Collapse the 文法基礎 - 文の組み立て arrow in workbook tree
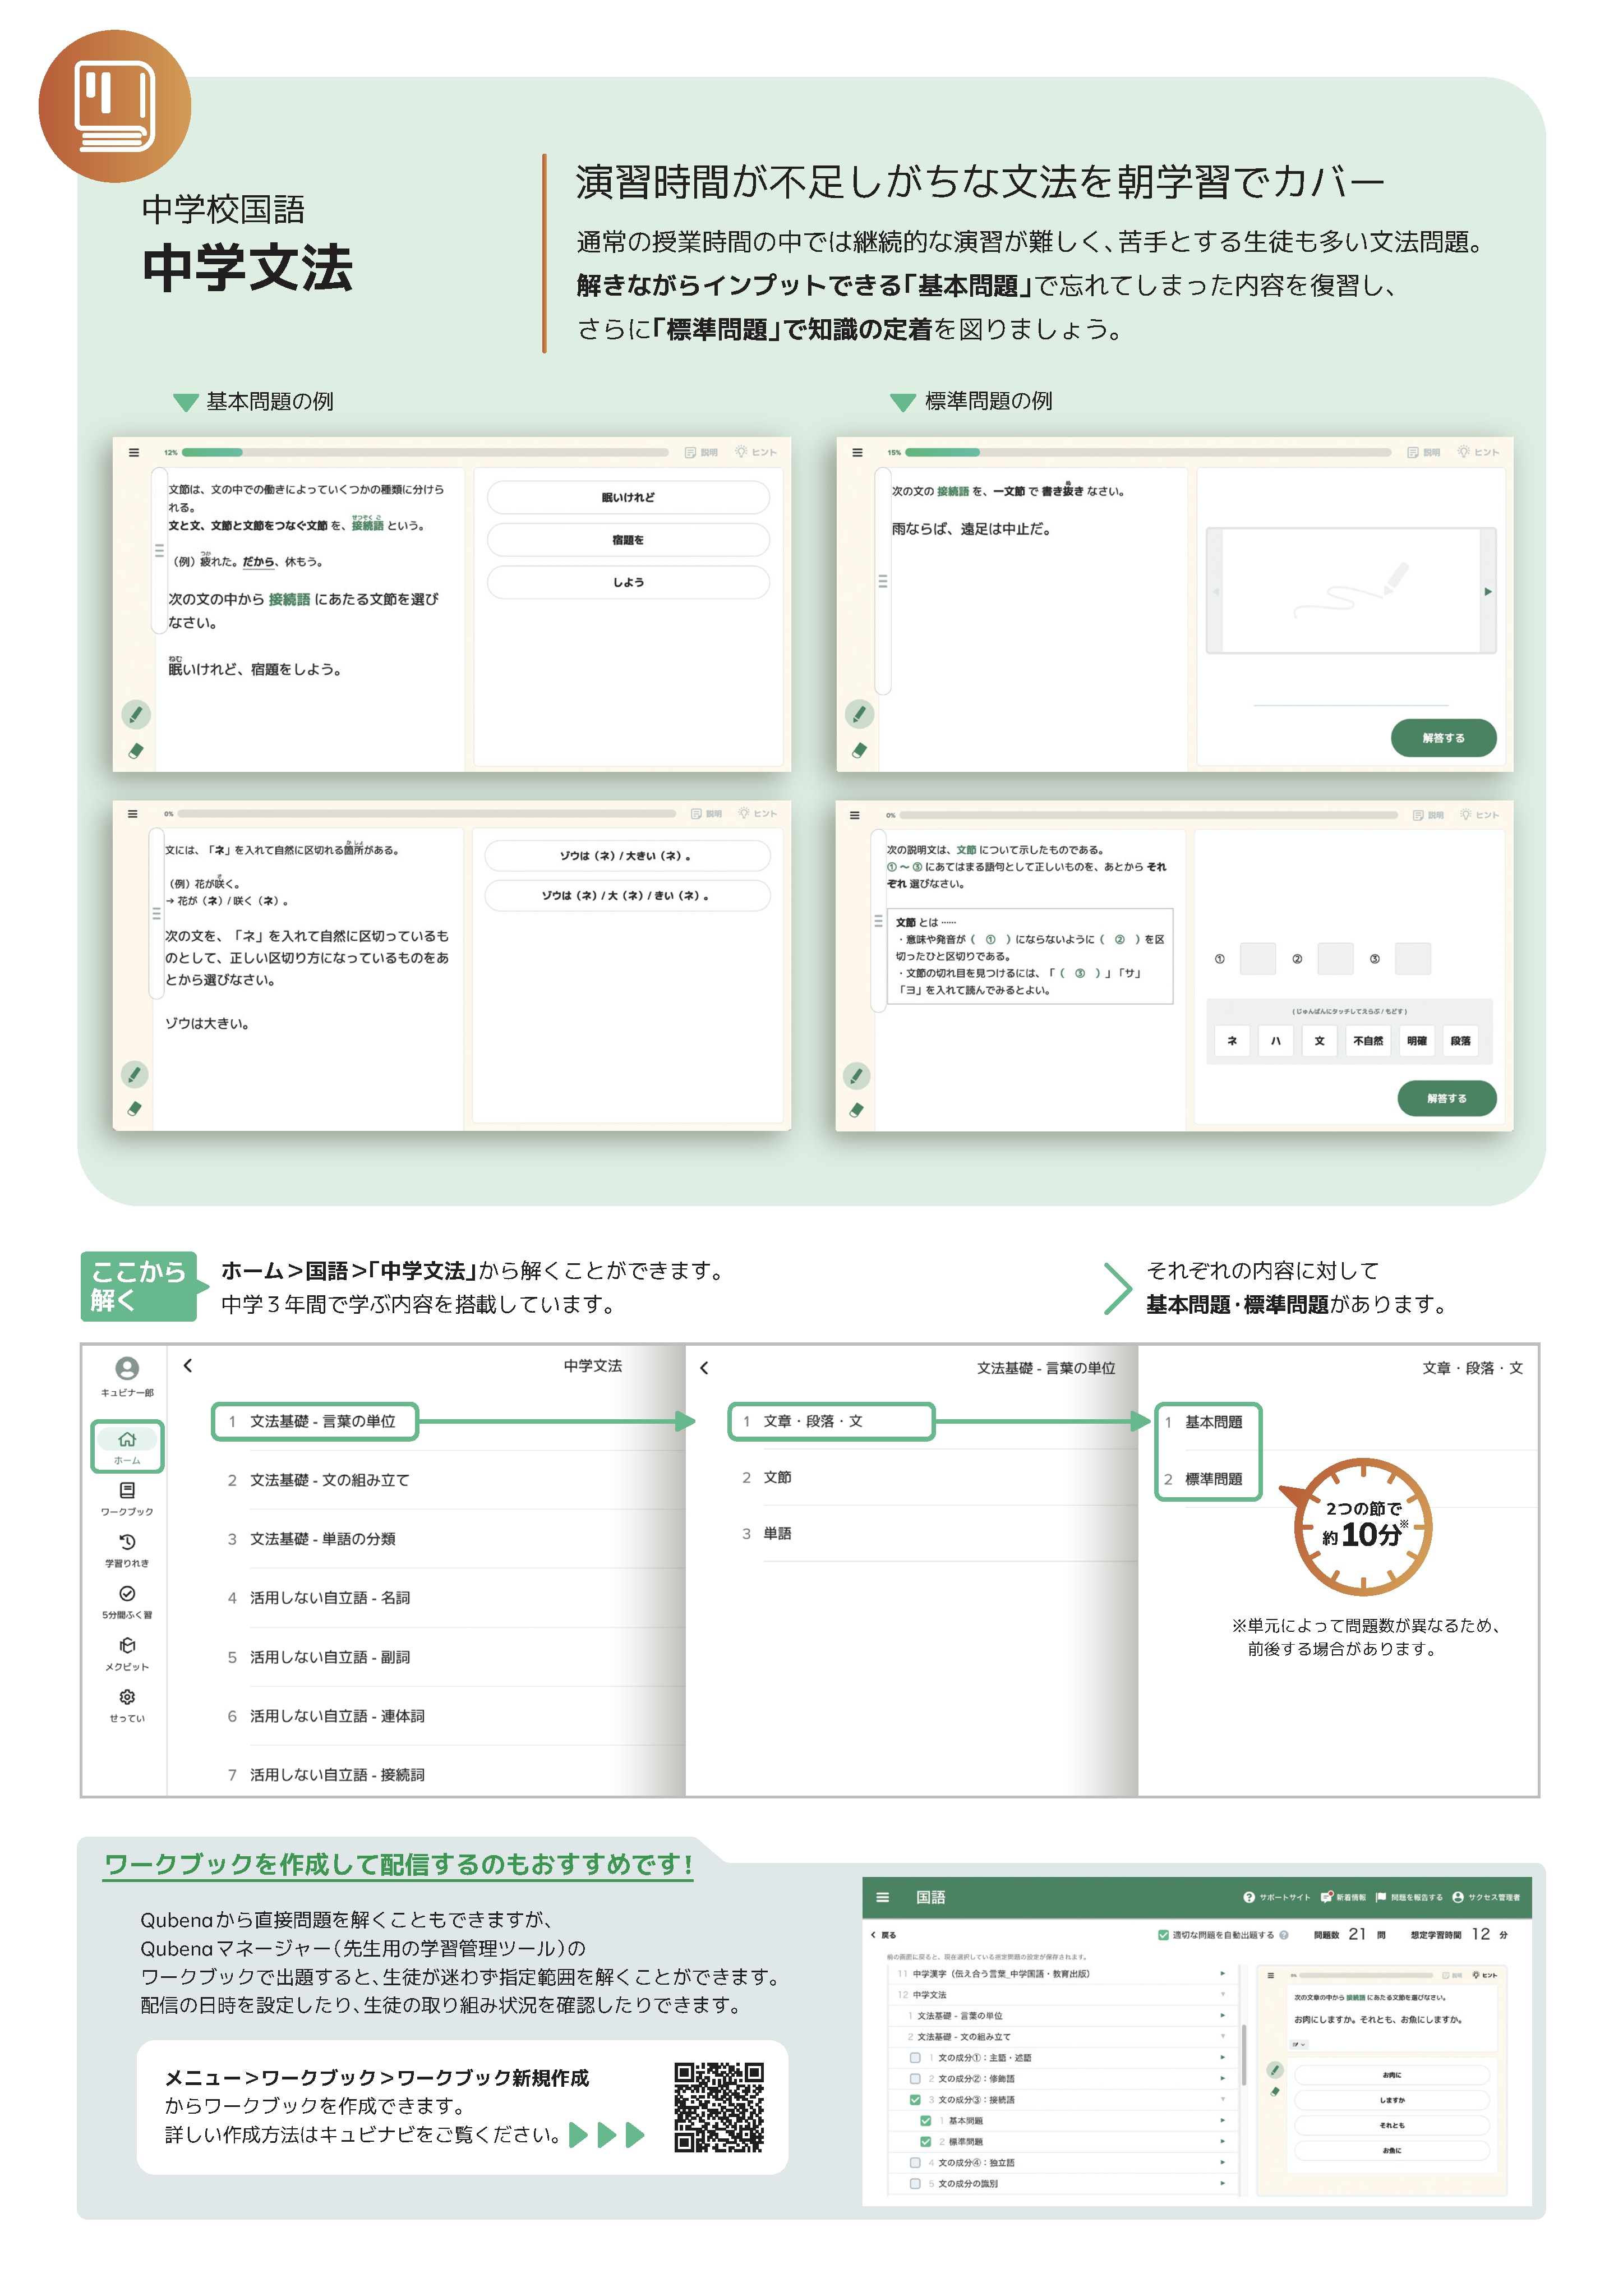 coord(1223,2037)
